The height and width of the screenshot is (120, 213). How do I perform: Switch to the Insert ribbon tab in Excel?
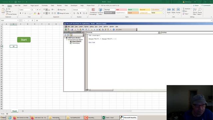(25, 5)
